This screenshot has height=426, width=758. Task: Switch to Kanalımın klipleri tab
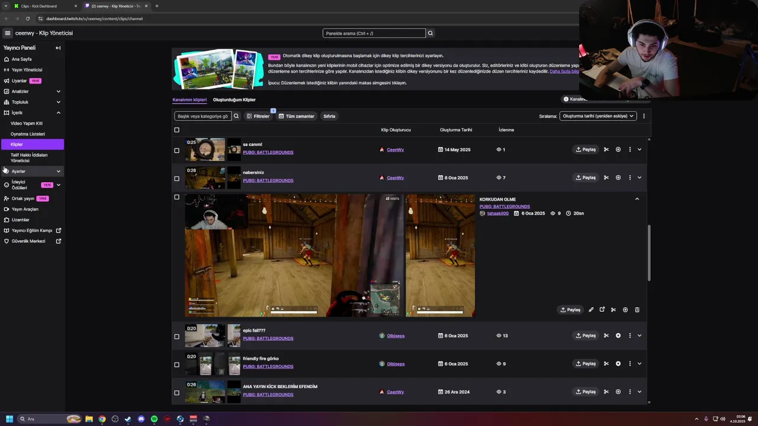(189, 99)
